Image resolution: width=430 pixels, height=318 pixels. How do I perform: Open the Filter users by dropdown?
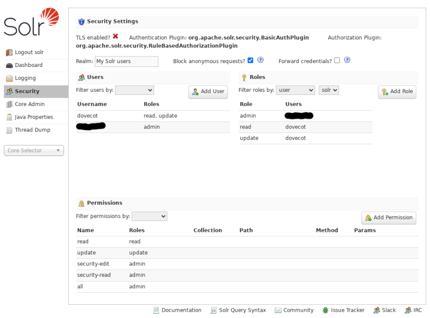tap(134, 90)
